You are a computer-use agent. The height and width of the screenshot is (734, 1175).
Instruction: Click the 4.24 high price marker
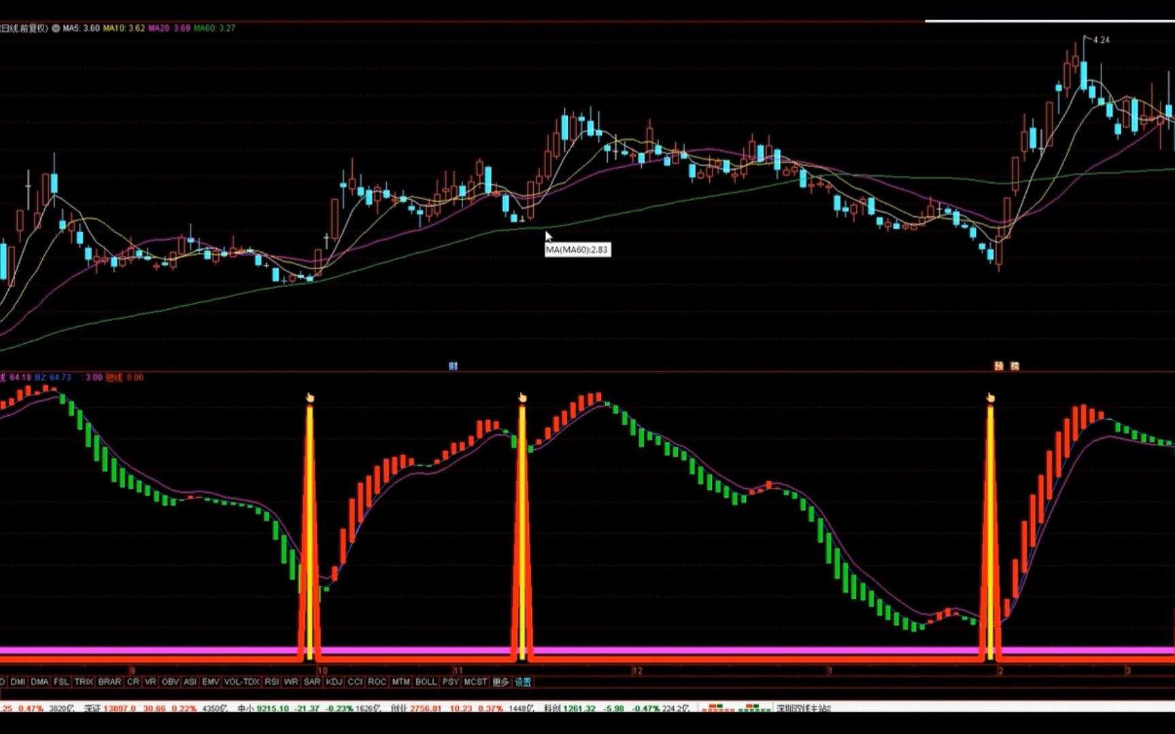(x=1101, y=40)
